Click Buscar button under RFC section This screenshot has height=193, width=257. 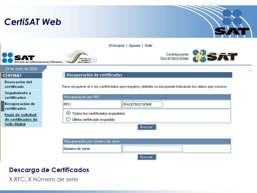click(146, 127)
